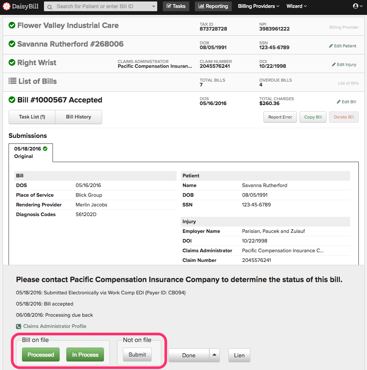Click the pencil icon for Edit Patient
Viewport: 367px width, 370px height.
(x=331, y=46)
